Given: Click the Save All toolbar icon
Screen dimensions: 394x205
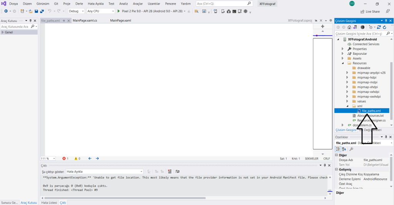Looking at the screenshot, I should click(x=41, y=11).
